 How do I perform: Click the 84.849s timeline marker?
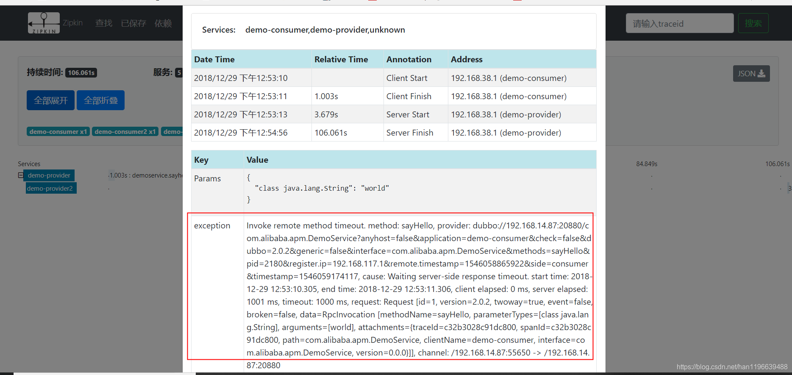coord(647,164)
